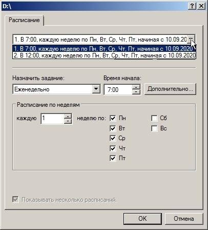Decrease start time with down spinner arrow

click(136, 92)
